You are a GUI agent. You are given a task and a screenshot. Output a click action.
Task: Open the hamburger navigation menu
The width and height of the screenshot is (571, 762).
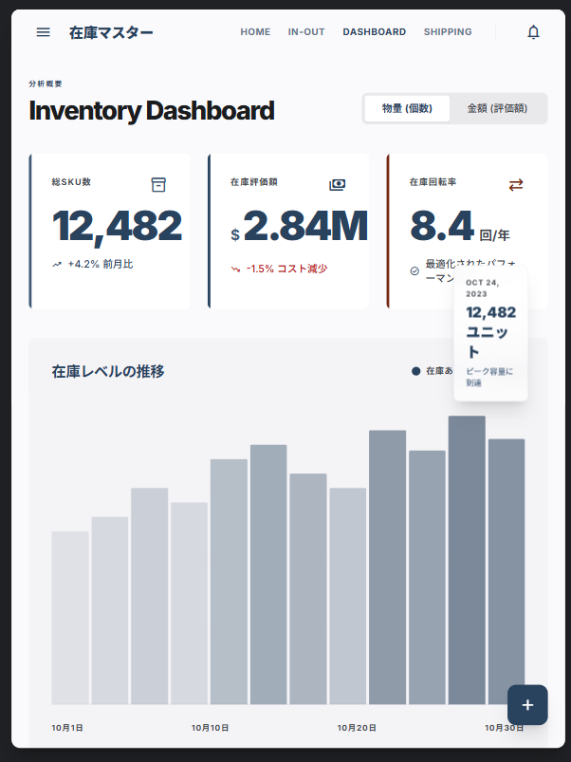[x=43, y=32]
